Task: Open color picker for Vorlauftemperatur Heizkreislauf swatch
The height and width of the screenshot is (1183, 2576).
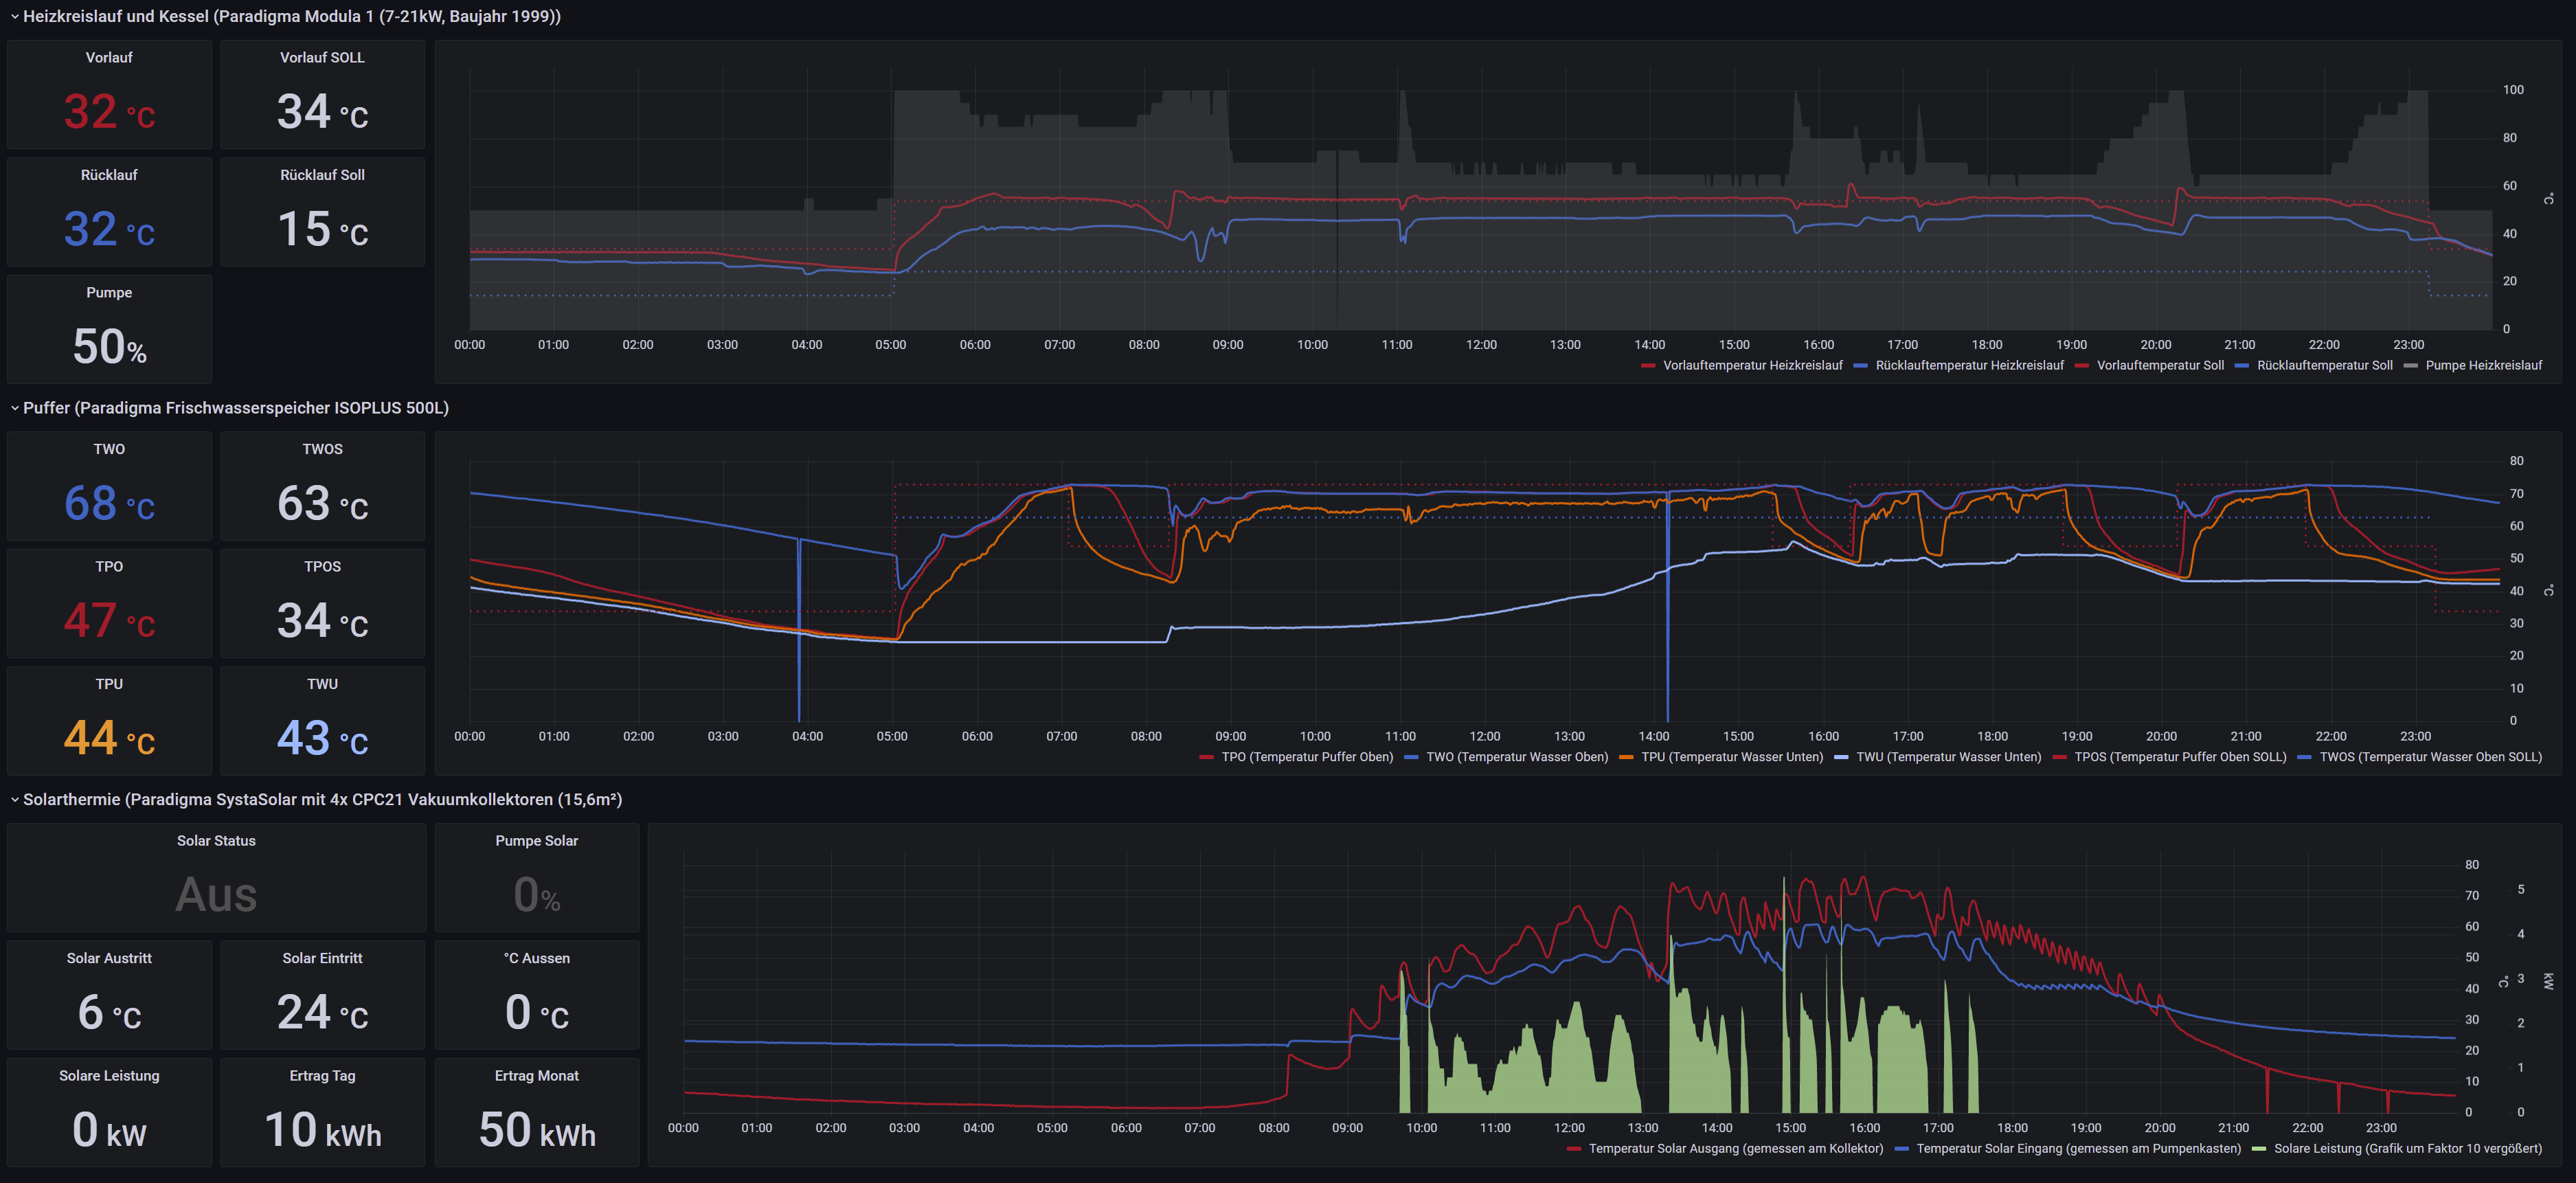Action: (1648, 366)
